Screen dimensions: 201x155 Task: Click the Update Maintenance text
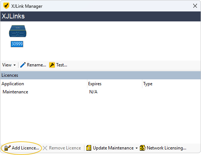pyautogui.click(x=113, y=148)
